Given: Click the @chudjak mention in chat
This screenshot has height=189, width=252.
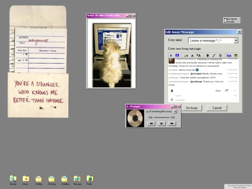Looking at the screenshot, I should coord(196,74).
